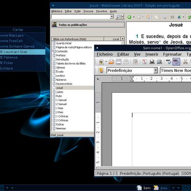The image size is (191, 191).
Task: Export directly as PDF icon
Action: 145,62
